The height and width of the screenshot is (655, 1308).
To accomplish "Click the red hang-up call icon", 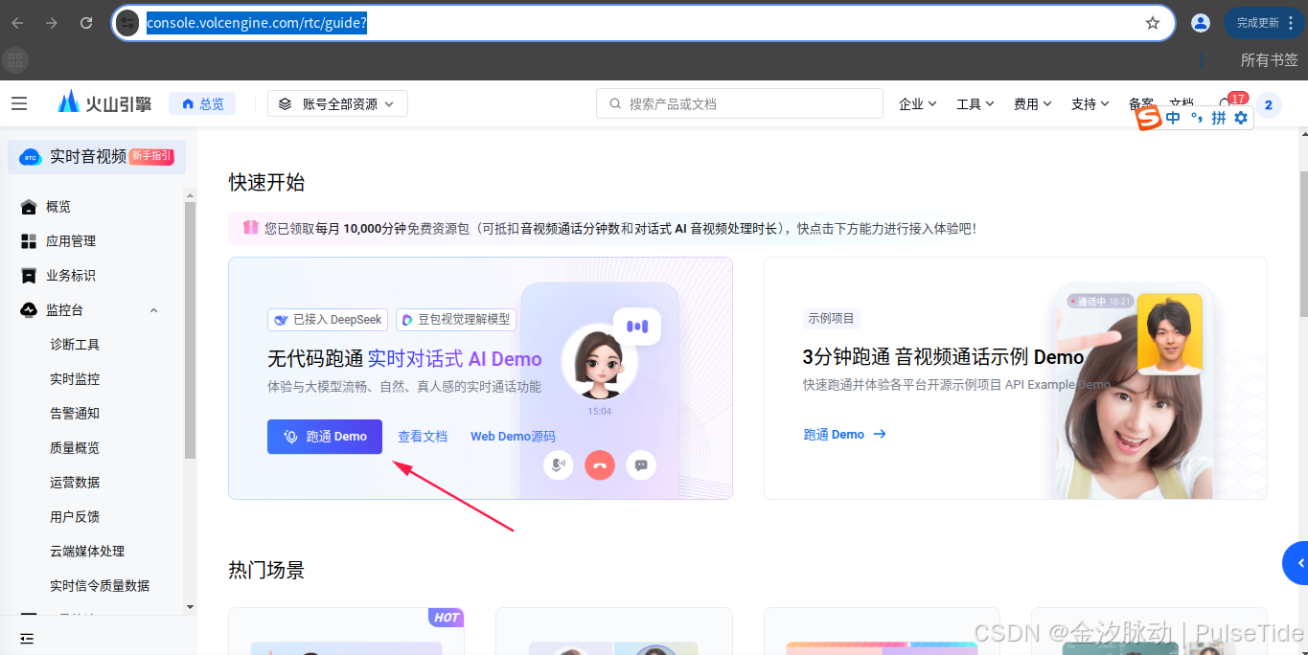I will 600,465.
